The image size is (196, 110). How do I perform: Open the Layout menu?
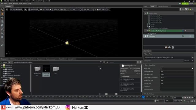[25, 4]
